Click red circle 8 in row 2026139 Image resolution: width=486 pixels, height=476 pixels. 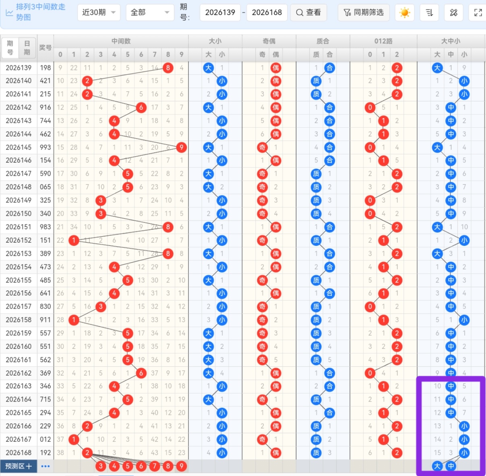coord(168,68)
